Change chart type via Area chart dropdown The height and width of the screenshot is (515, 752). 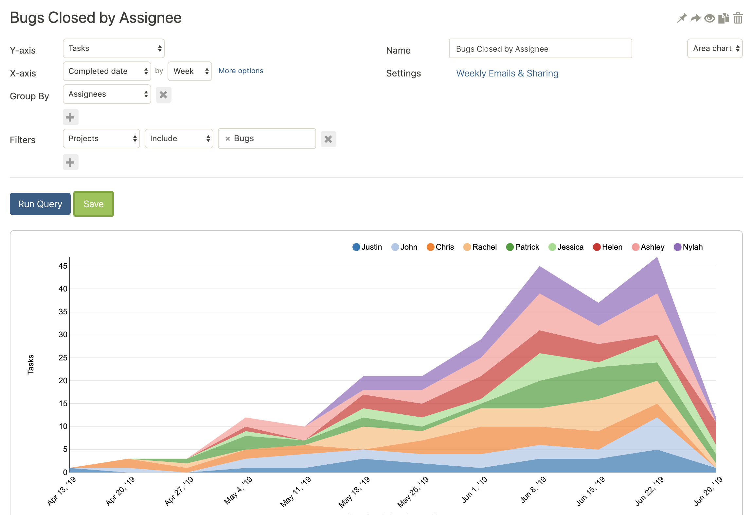tap(715, 48)
